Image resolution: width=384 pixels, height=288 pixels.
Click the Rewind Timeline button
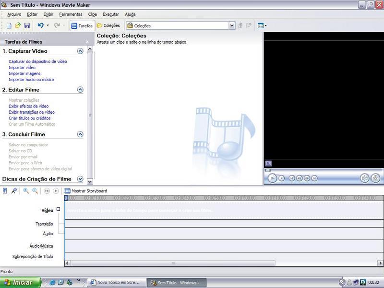tap(47, 191)
